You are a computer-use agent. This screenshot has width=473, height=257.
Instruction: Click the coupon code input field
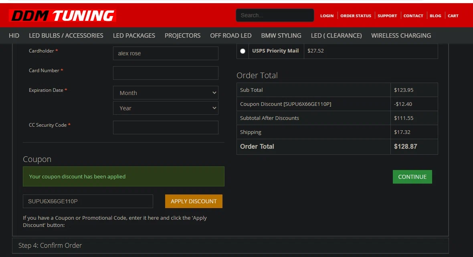[x=88, y=201]
